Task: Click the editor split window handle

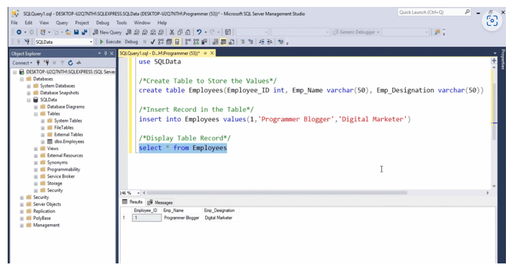Action: (494, 61)
